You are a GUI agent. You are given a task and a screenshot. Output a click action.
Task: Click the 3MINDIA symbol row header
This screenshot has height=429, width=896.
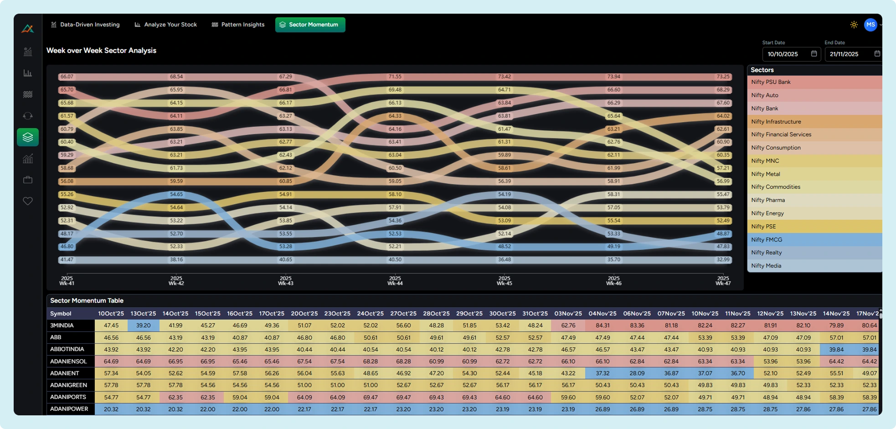62,326
